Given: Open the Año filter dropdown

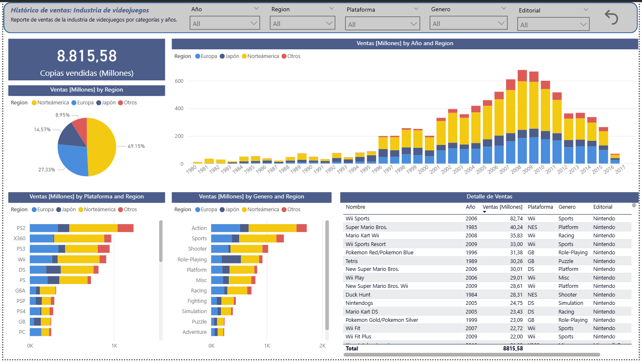Looking at the screenshot, I should pyautogui.click(x=225, y=23).
